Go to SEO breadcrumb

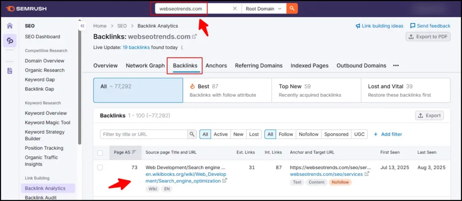click(122, 26)
